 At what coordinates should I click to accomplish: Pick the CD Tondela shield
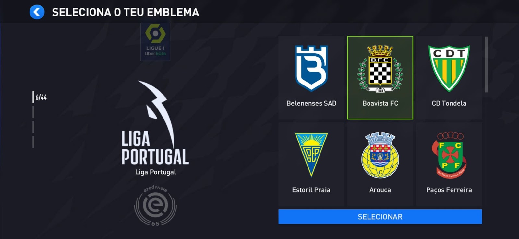[x=449, y=69]
